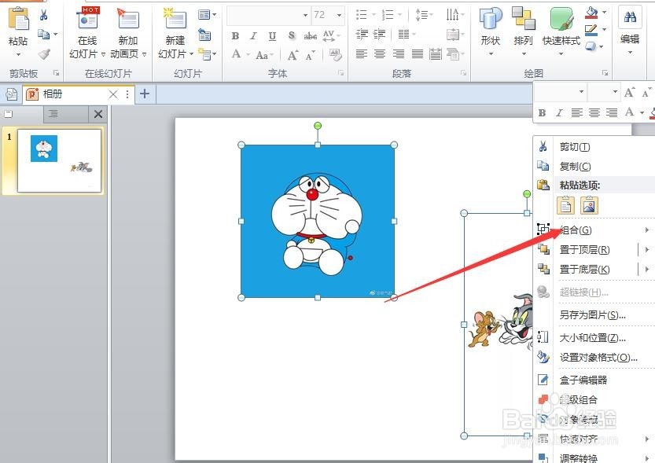This screenshot has height=463, width=655.
Task: Choose 置于底层(K) send to back
Action: coord(586,270)
